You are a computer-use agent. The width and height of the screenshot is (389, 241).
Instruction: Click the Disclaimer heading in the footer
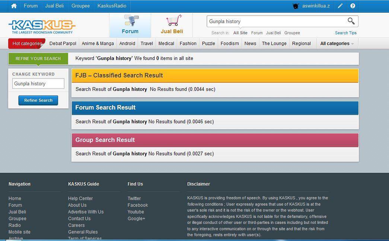(198, 184)
